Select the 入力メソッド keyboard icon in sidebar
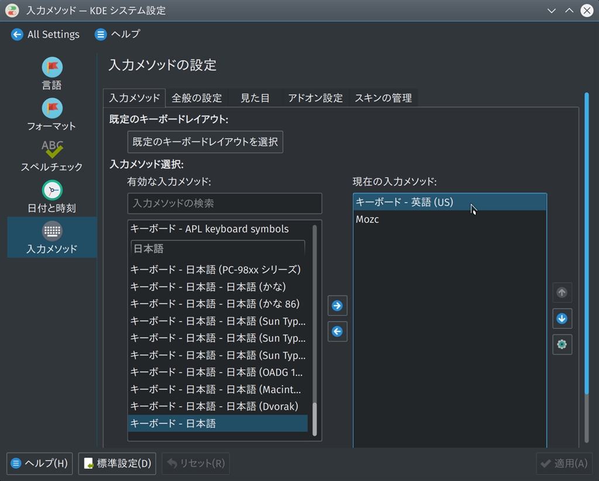599x481 pixels. coord(52,231)
